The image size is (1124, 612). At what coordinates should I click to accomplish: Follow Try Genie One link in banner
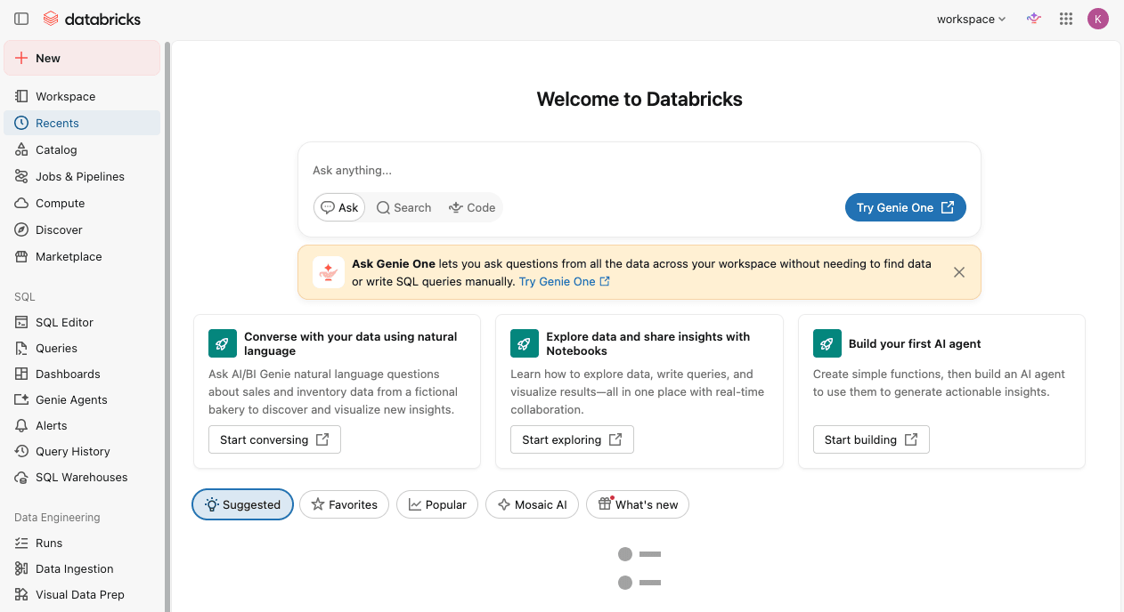(x=565, y=281)
